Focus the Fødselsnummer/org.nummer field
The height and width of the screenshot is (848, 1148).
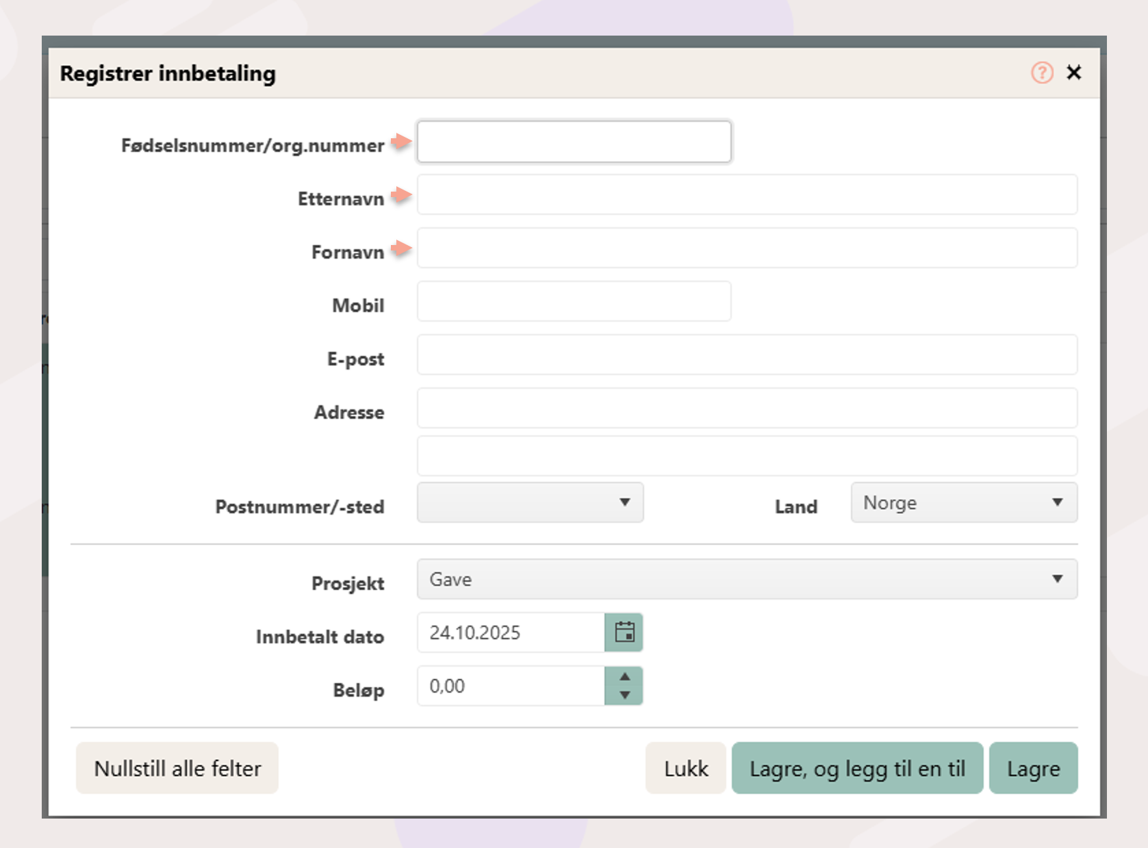point(574,142)
